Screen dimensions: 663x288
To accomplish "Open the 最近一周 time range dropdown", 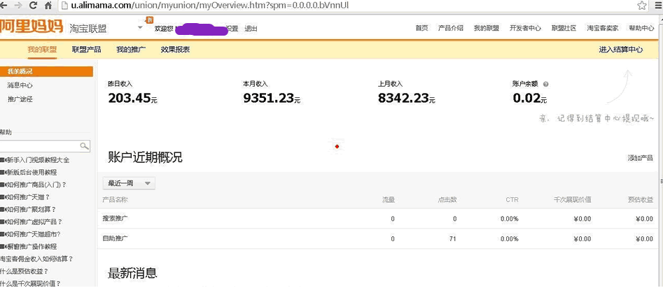I will pos(129,183).
